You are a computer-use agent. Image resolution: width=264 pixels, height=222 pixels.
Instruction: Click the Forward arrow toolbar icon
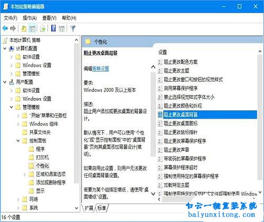point(13,28)
